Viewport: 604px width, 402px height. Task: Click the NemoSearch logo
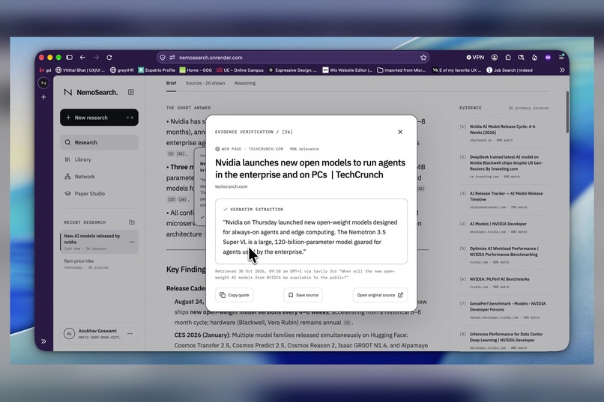(91, 92)
